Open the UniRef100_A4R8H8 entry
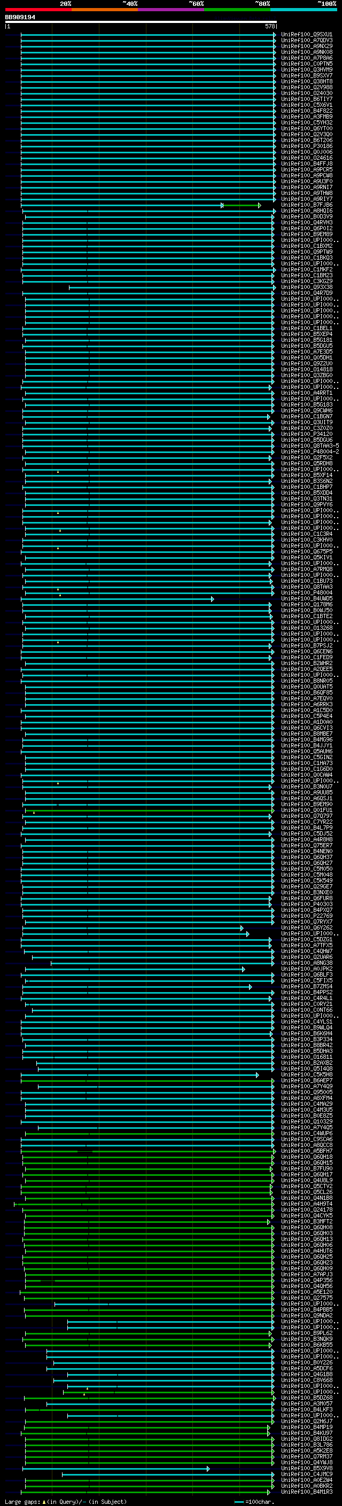The image size is (342, 1506). 306,839
